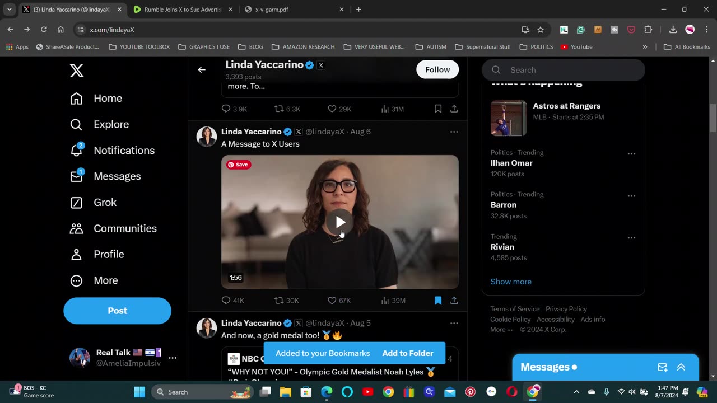Screen dimensions: 717x403
Task: Open a new browser tab
Action: pyautogui.click(x=358, y=10)
